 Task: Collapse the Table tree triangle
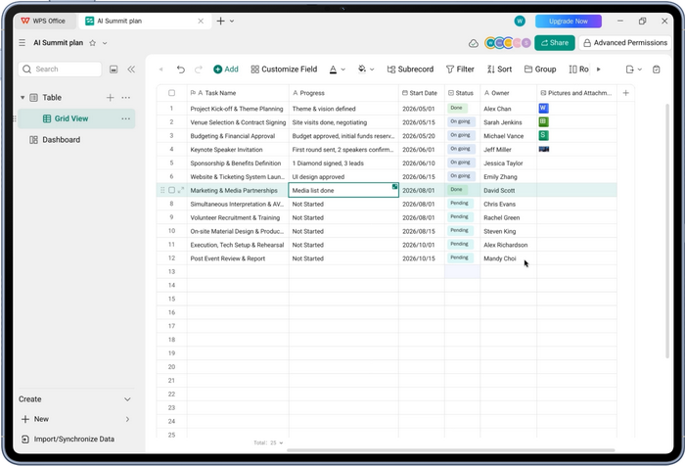pyautogui.click(x=23, y=98)
